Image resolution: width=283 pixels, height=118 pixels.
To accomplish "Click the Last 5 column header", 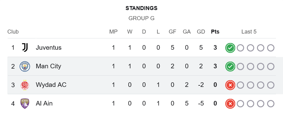I will point(249,32).
